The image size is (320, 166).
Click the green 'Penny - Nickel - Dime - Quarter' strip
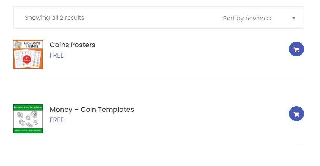point(28,131)
